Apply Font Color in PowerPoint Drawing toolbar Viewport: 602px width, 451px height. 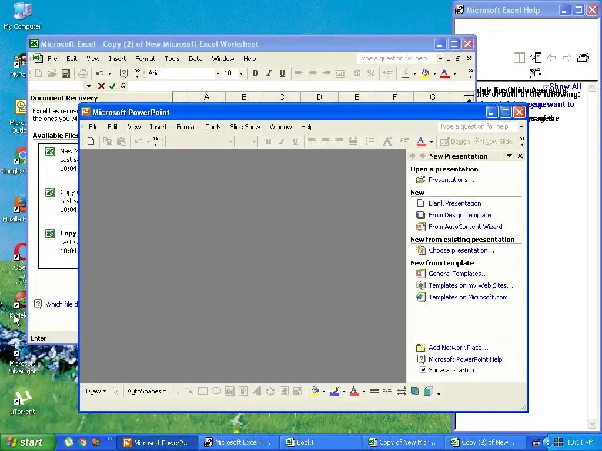354,391
